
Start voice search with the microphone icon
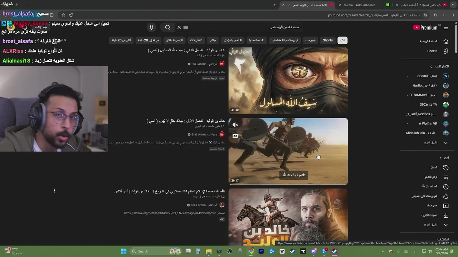[x=151, y=27]
